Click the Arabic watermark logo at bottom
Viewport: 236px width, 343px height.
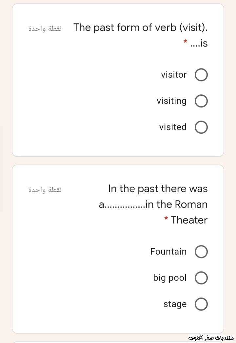(211, 337)
